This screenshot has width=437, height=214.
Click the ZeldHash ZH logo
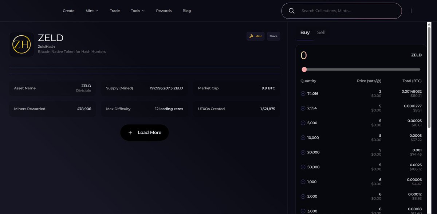(x=21, y=44)
